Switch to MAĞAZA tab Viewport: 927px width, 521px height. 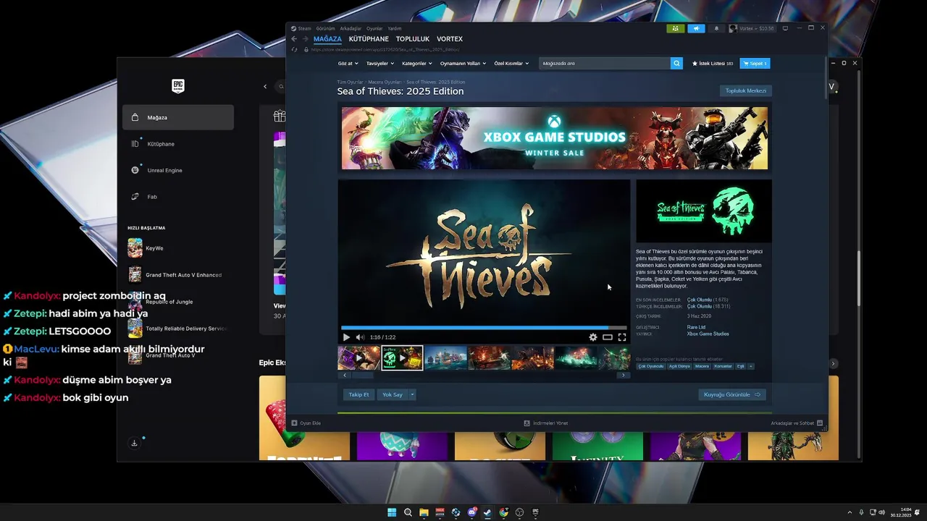click(x=327, y=39)
